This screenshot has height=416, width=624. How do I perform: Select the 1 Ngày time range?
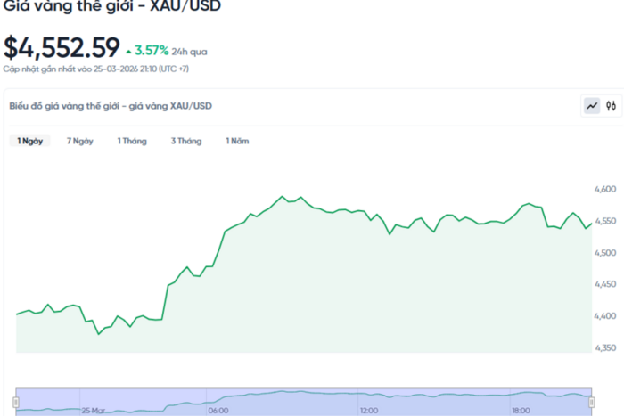click(x=30, y=141)
